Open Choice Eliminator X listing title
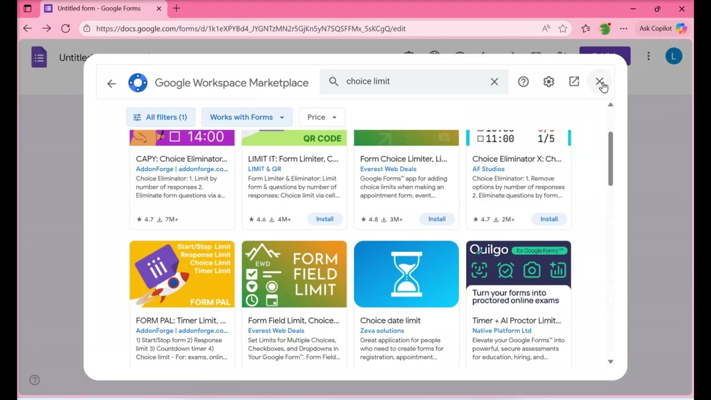Screen dimensions: 711x400 pos(517,159)
